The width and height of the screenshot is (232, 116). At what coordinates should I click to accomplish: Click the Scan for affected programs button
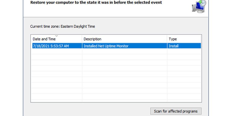click(x=176, y=111)
